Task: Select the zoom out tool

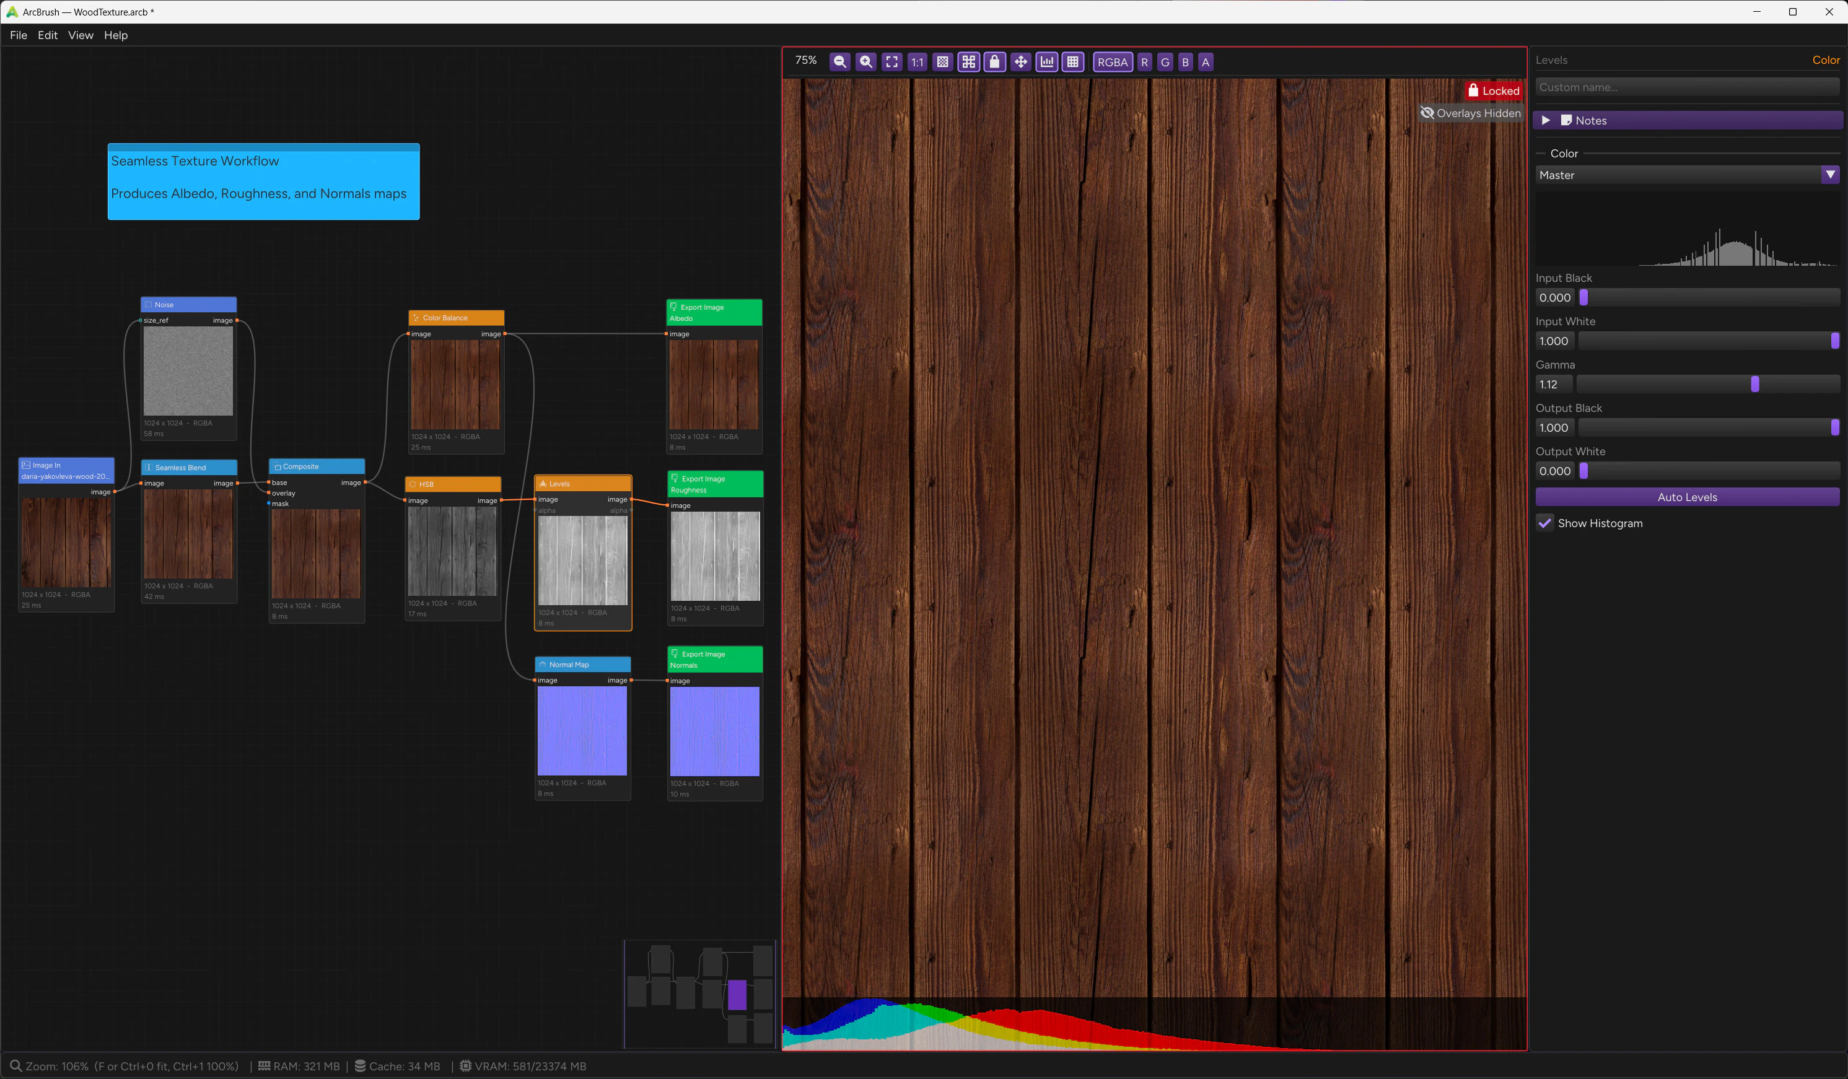Action: tap(839, 61)
